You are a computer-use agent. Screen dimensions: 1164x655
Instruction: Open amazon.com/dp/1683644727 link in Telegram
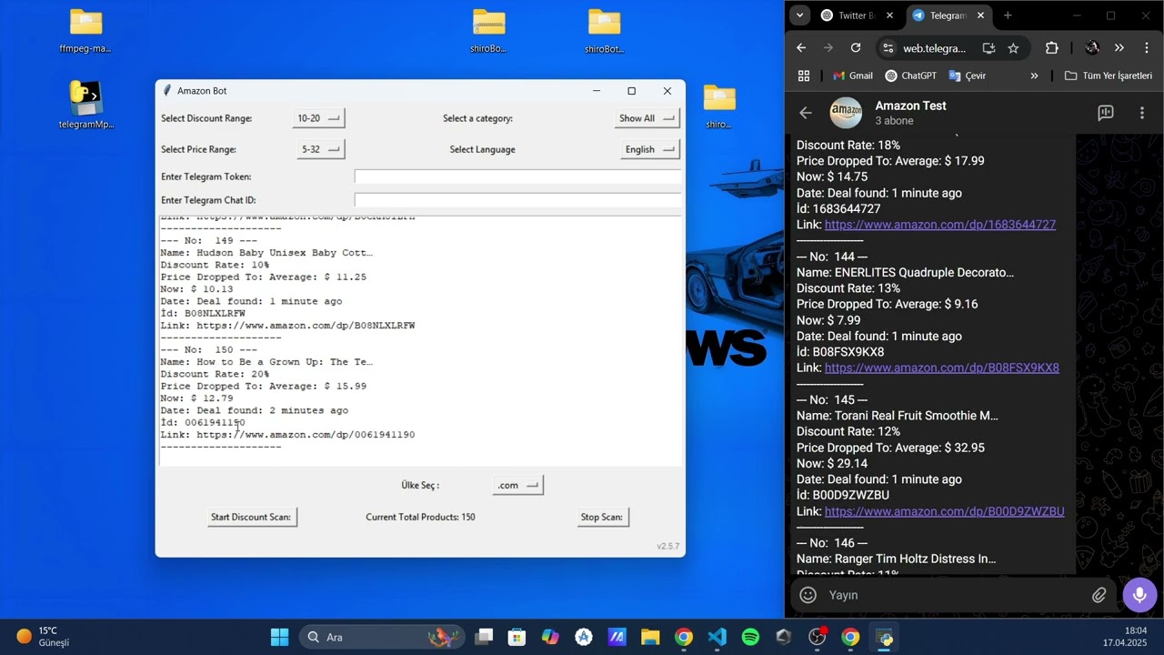(940, 225)
